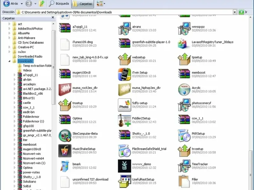This screenshot has height=190, width=254.
Task: Expand a7xpg0_11 archive in tree
Action: (x=14, y=75)
